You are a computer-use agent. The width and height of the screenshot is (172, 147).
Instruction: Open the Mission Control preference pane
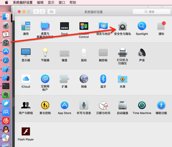click(x=84, y=26)
